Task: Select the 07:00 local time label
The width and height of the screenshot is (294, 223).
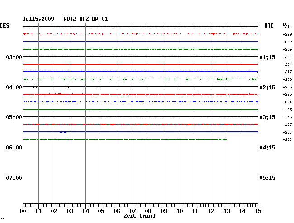Action: point(14,177)
